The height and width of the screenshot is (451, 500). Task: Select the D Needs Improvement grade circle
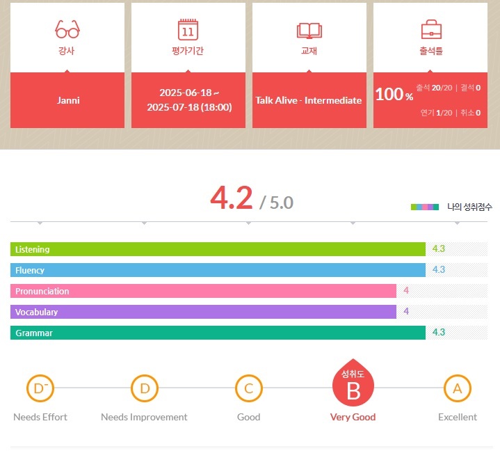click(x=144, y=388)
